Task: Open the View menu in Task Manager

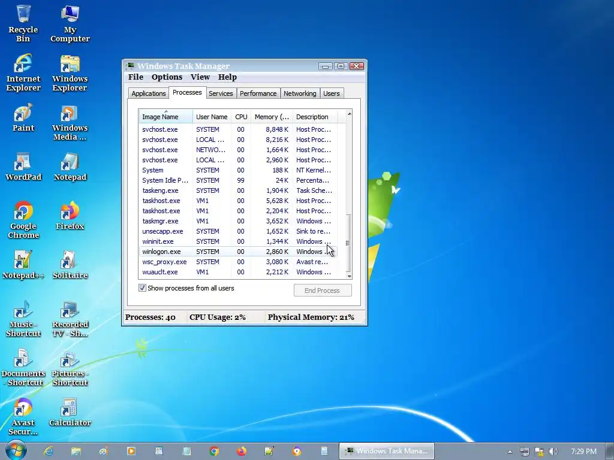Action: 200,77
